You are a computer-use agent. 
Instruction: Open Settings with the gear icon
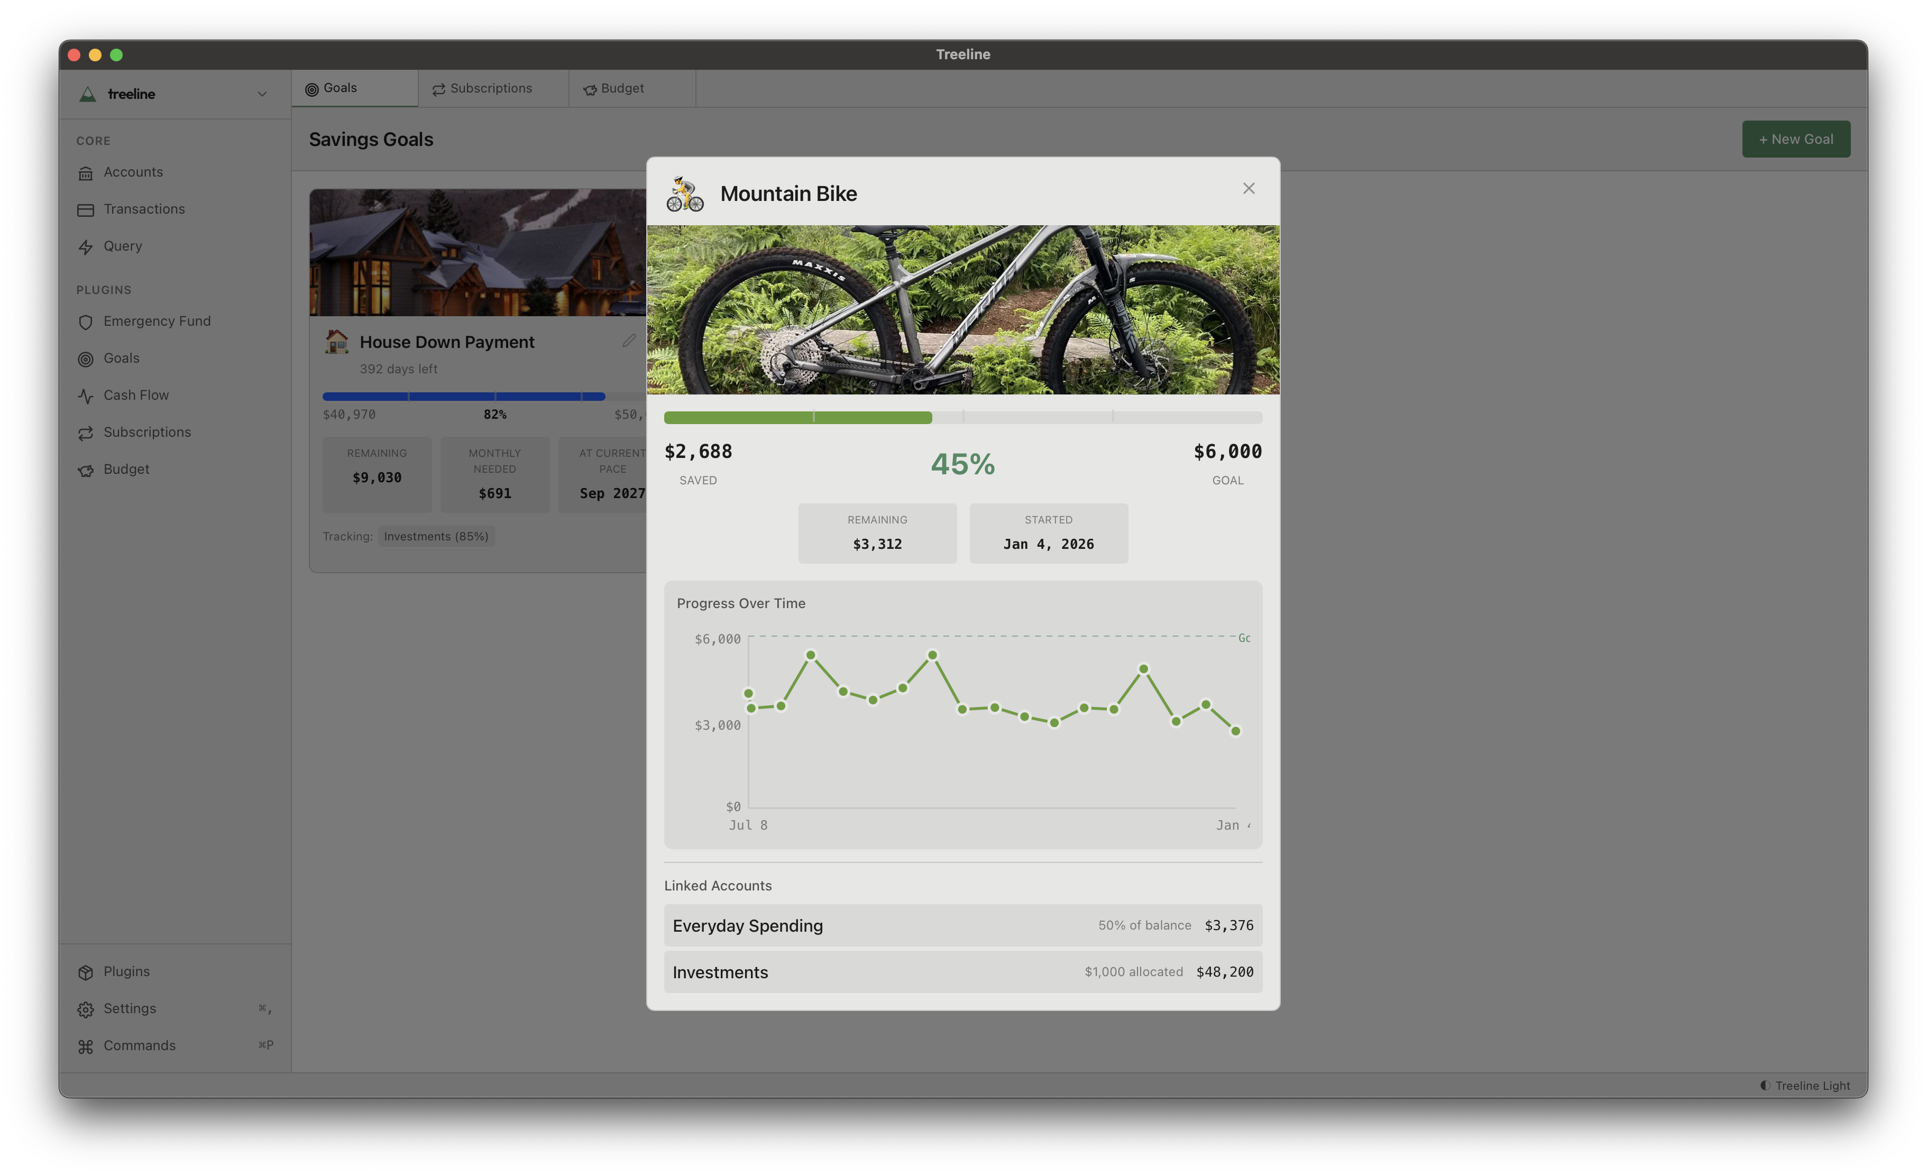pos(85,1009)
